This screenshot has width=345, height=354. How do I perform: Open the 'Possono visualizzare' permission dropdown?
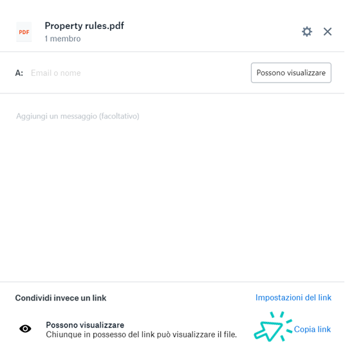tap(291, 73)
